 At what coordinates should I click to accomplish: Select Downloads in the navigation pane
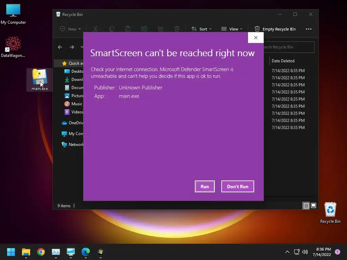coord(74,79)
